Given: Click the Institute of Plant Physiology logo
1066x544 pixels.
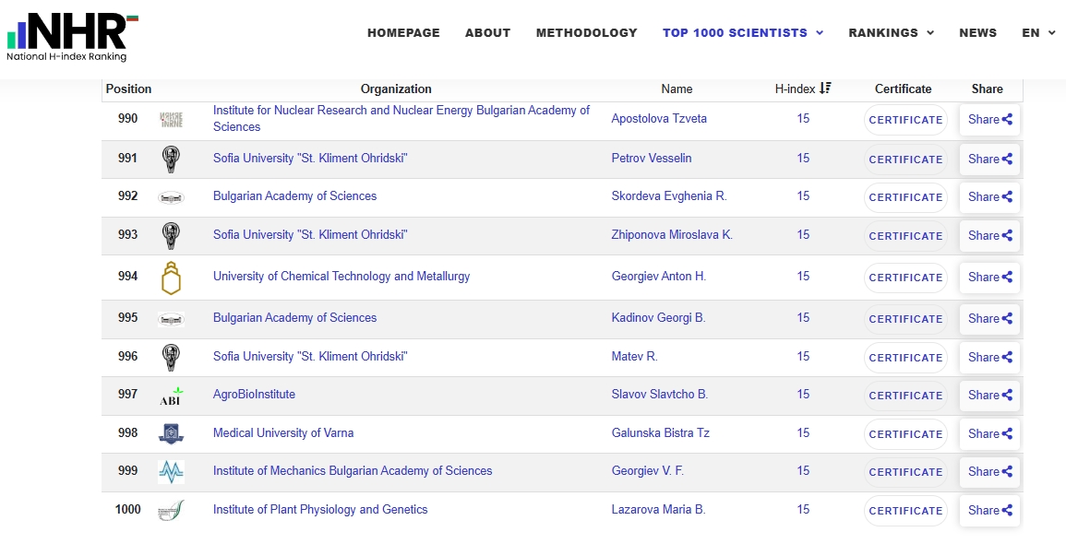Looking at the screenshot, I should pyautogui.click(x=172, y=510).
